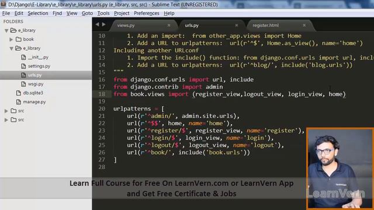Click the Sublime Text title bar icon
The height and width of the screenshot is (210, 374).
[3, 4]
